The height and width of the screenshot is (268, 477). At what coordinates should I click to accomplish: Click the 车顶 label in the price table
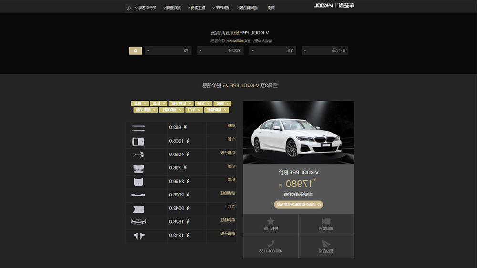coord(231,139)
